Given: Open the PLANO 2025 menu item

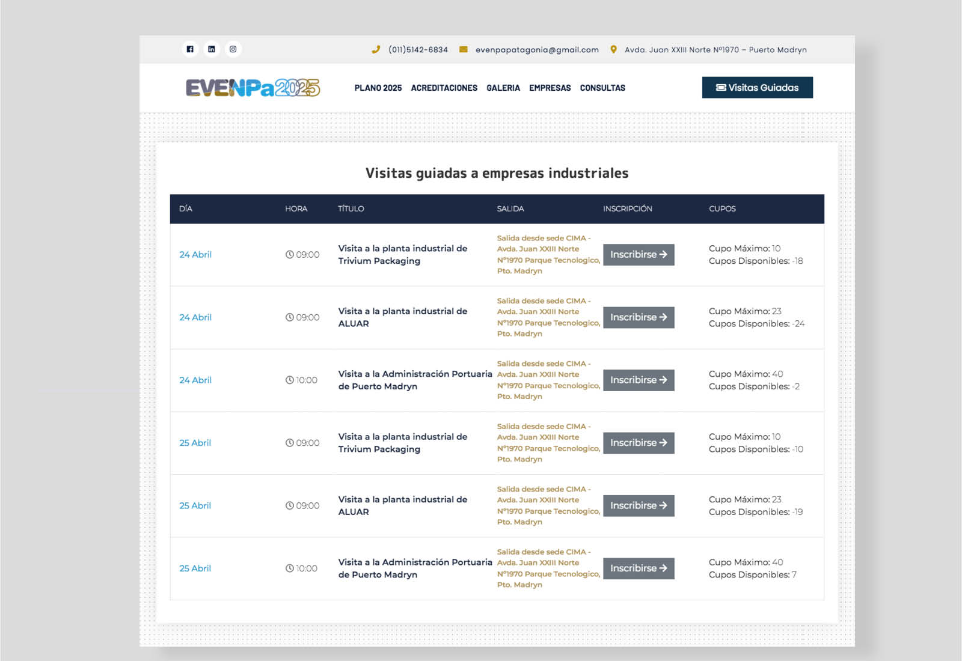Looking at the screenshot, I should [x=378, y=88].
